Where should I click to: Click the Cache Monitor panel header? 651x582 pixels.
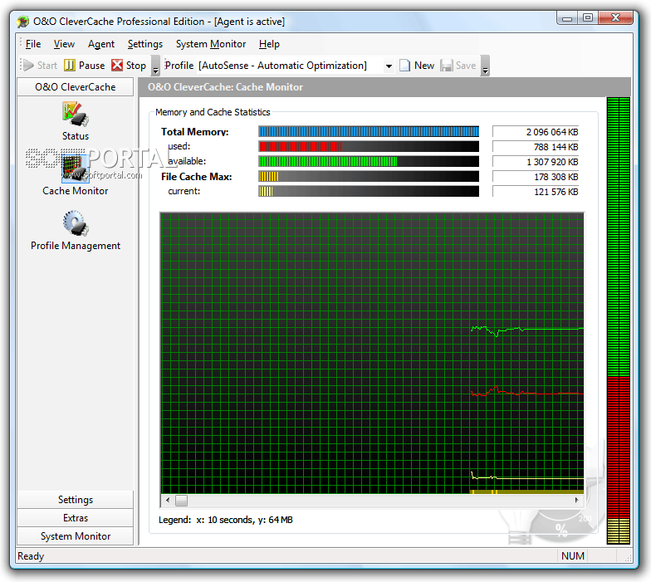(x=385, y=87)
